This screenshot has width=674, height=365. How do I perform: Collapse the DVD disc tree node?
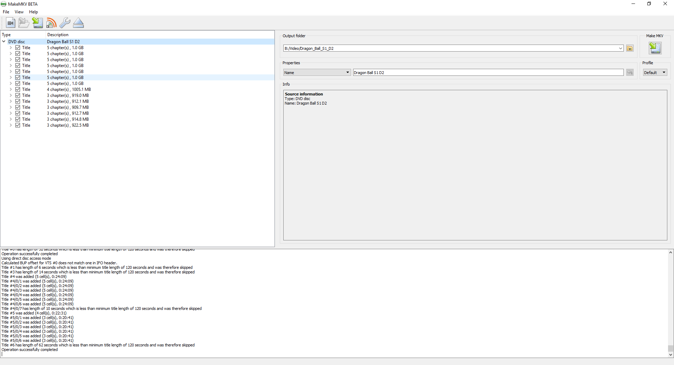(x=4, y=41)
